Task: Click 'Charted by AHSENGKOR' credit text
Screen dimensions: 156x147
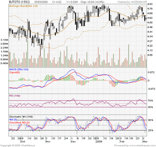Action: [x=132, y=2]
